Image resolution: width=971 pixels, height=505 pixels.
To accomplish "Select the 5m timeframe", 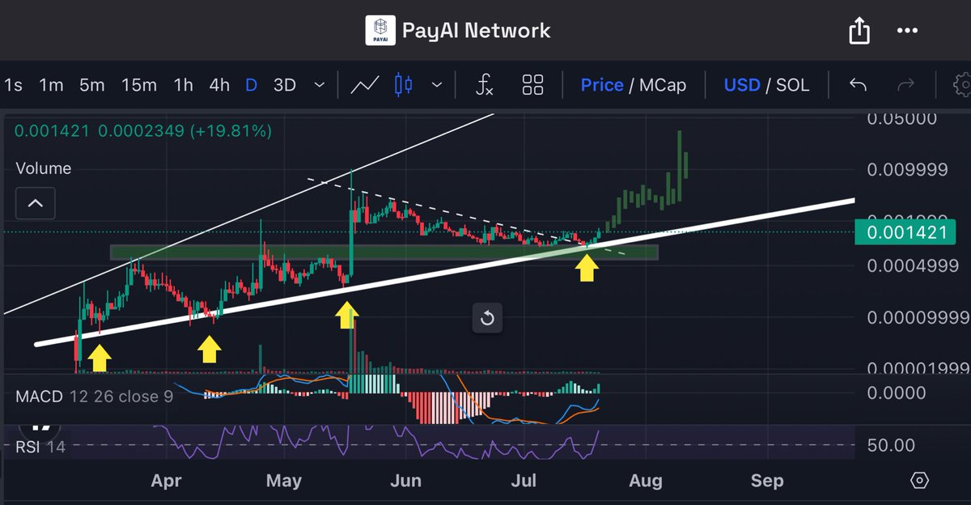I will (x=92, y=85).
